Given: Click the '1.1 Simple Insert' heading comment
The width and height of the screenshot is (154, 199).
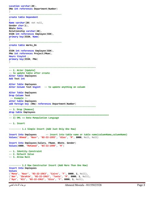Looking at the screenshot, I should click(43, 129).
